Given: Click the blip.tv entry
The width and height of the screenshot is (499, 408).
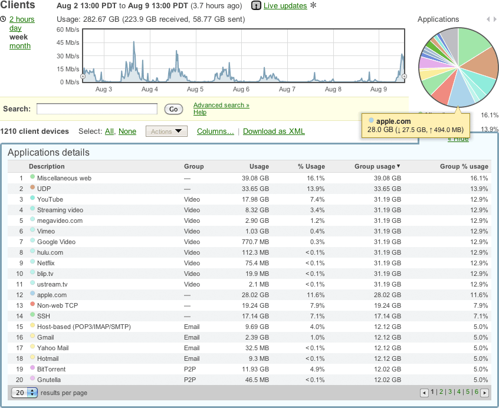Looking at the screenshot, I should pyautogui.click(x=45, y=274).
